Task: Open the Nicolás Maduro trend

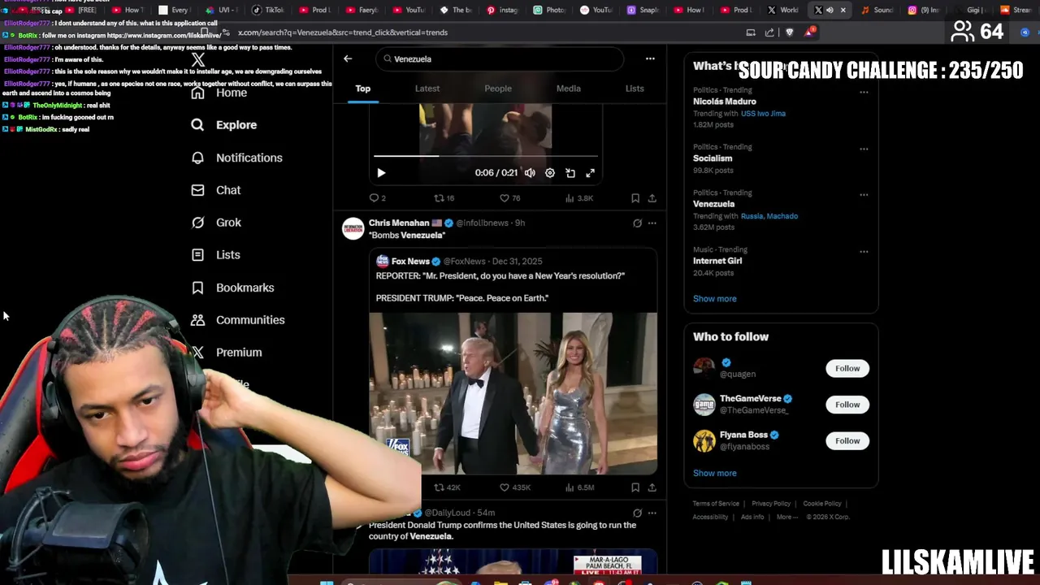Action: click(x=725, y=102)
